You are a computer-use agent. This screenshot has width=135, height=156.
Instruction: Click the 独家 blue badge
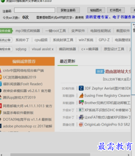point(100,71)
